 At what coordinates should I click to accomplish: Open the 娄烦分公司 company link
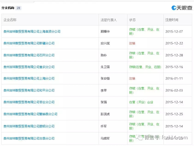[29, 126]
